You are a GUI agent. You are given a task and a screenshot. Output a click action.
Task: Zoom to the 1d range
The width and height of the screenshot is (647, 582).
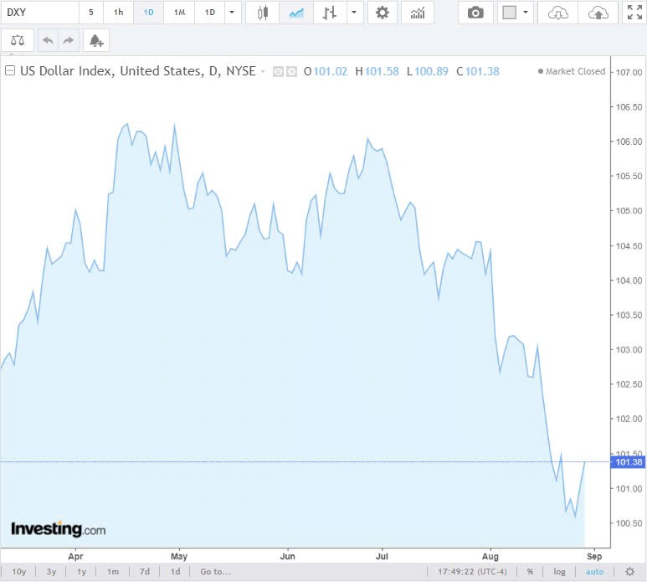coord(176,572)
